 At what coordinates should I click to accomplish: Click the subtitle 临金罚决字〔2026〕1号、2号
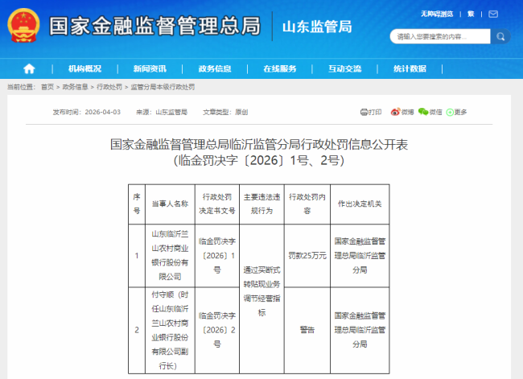259,160
